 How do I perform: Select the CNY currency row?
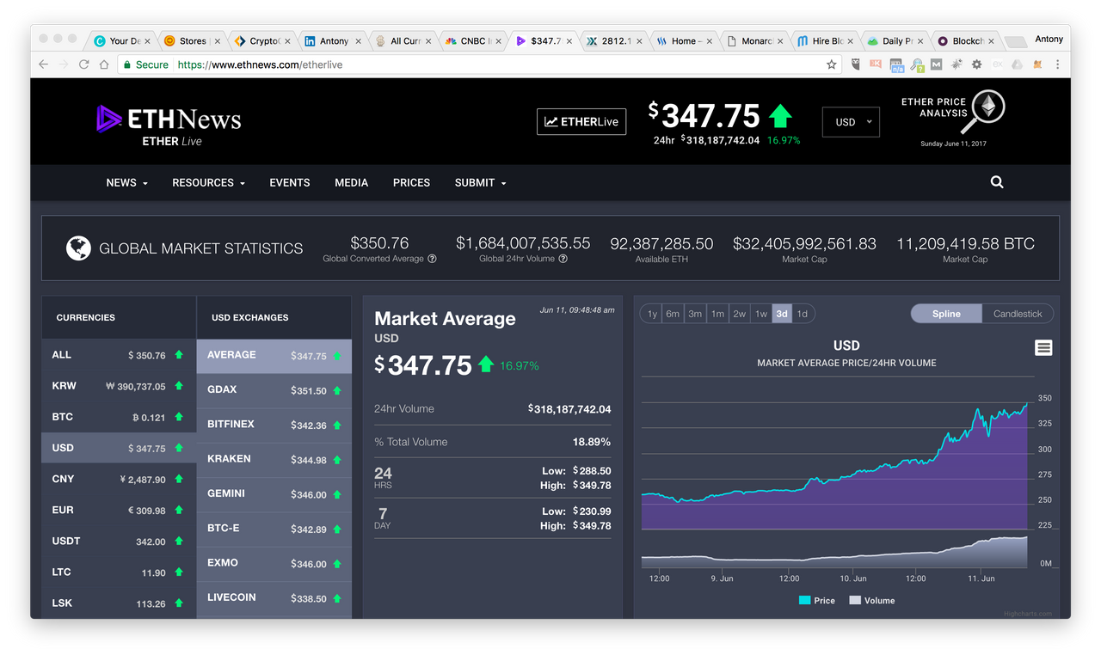(119, 479)
